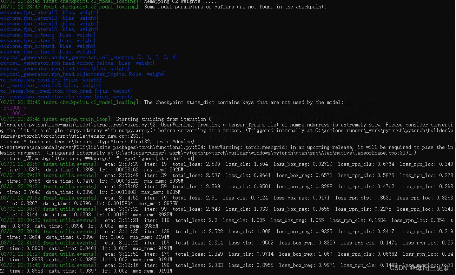Click the rpn_head.anchor_deltas parameter line

[x=77, y=63]
